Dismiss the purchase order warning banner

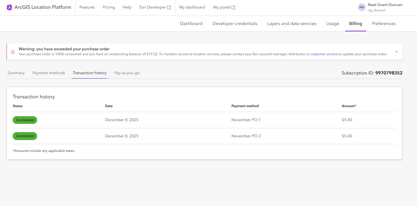(x=396, y=52)
